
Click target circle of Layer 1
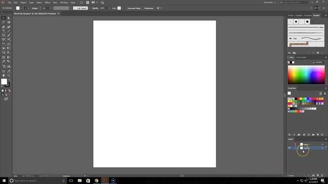click(x=322, y=148)
